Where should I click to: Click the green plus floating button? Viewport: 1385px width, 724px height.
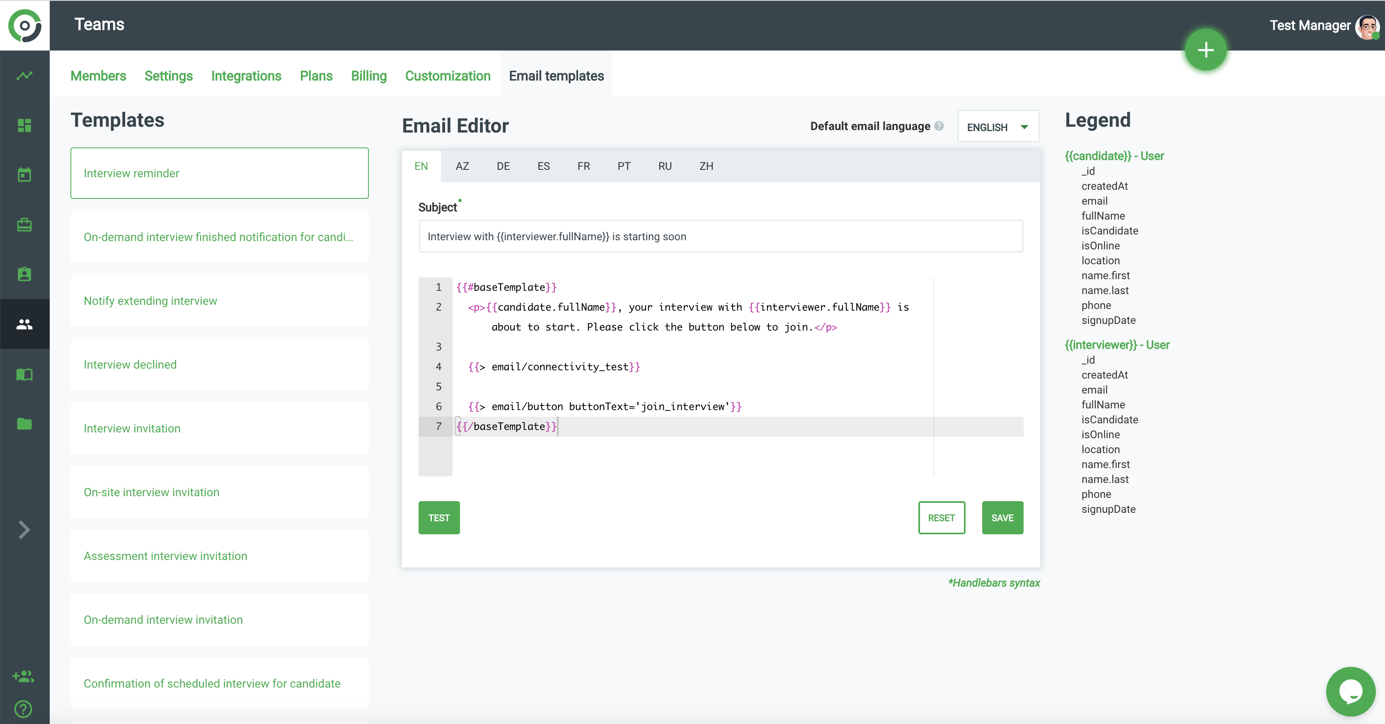pyautogui.click(x=1206, y=50)
